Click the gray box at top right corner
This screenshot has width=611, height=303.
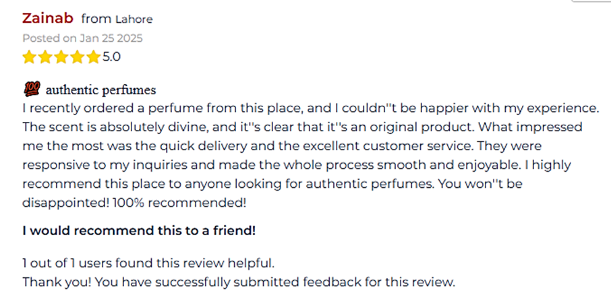click(x=592, y=1)
